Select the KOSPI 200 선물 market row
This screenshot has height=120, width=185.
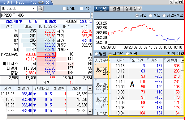102,71
